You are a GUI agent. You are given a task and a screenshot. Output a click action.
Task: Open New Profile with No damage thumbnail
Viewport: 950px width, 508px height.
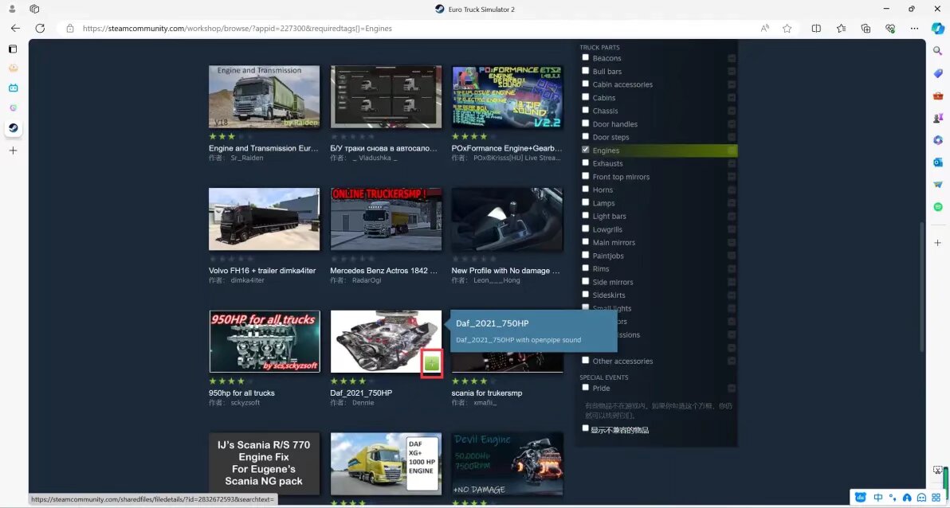pos(507,219)
